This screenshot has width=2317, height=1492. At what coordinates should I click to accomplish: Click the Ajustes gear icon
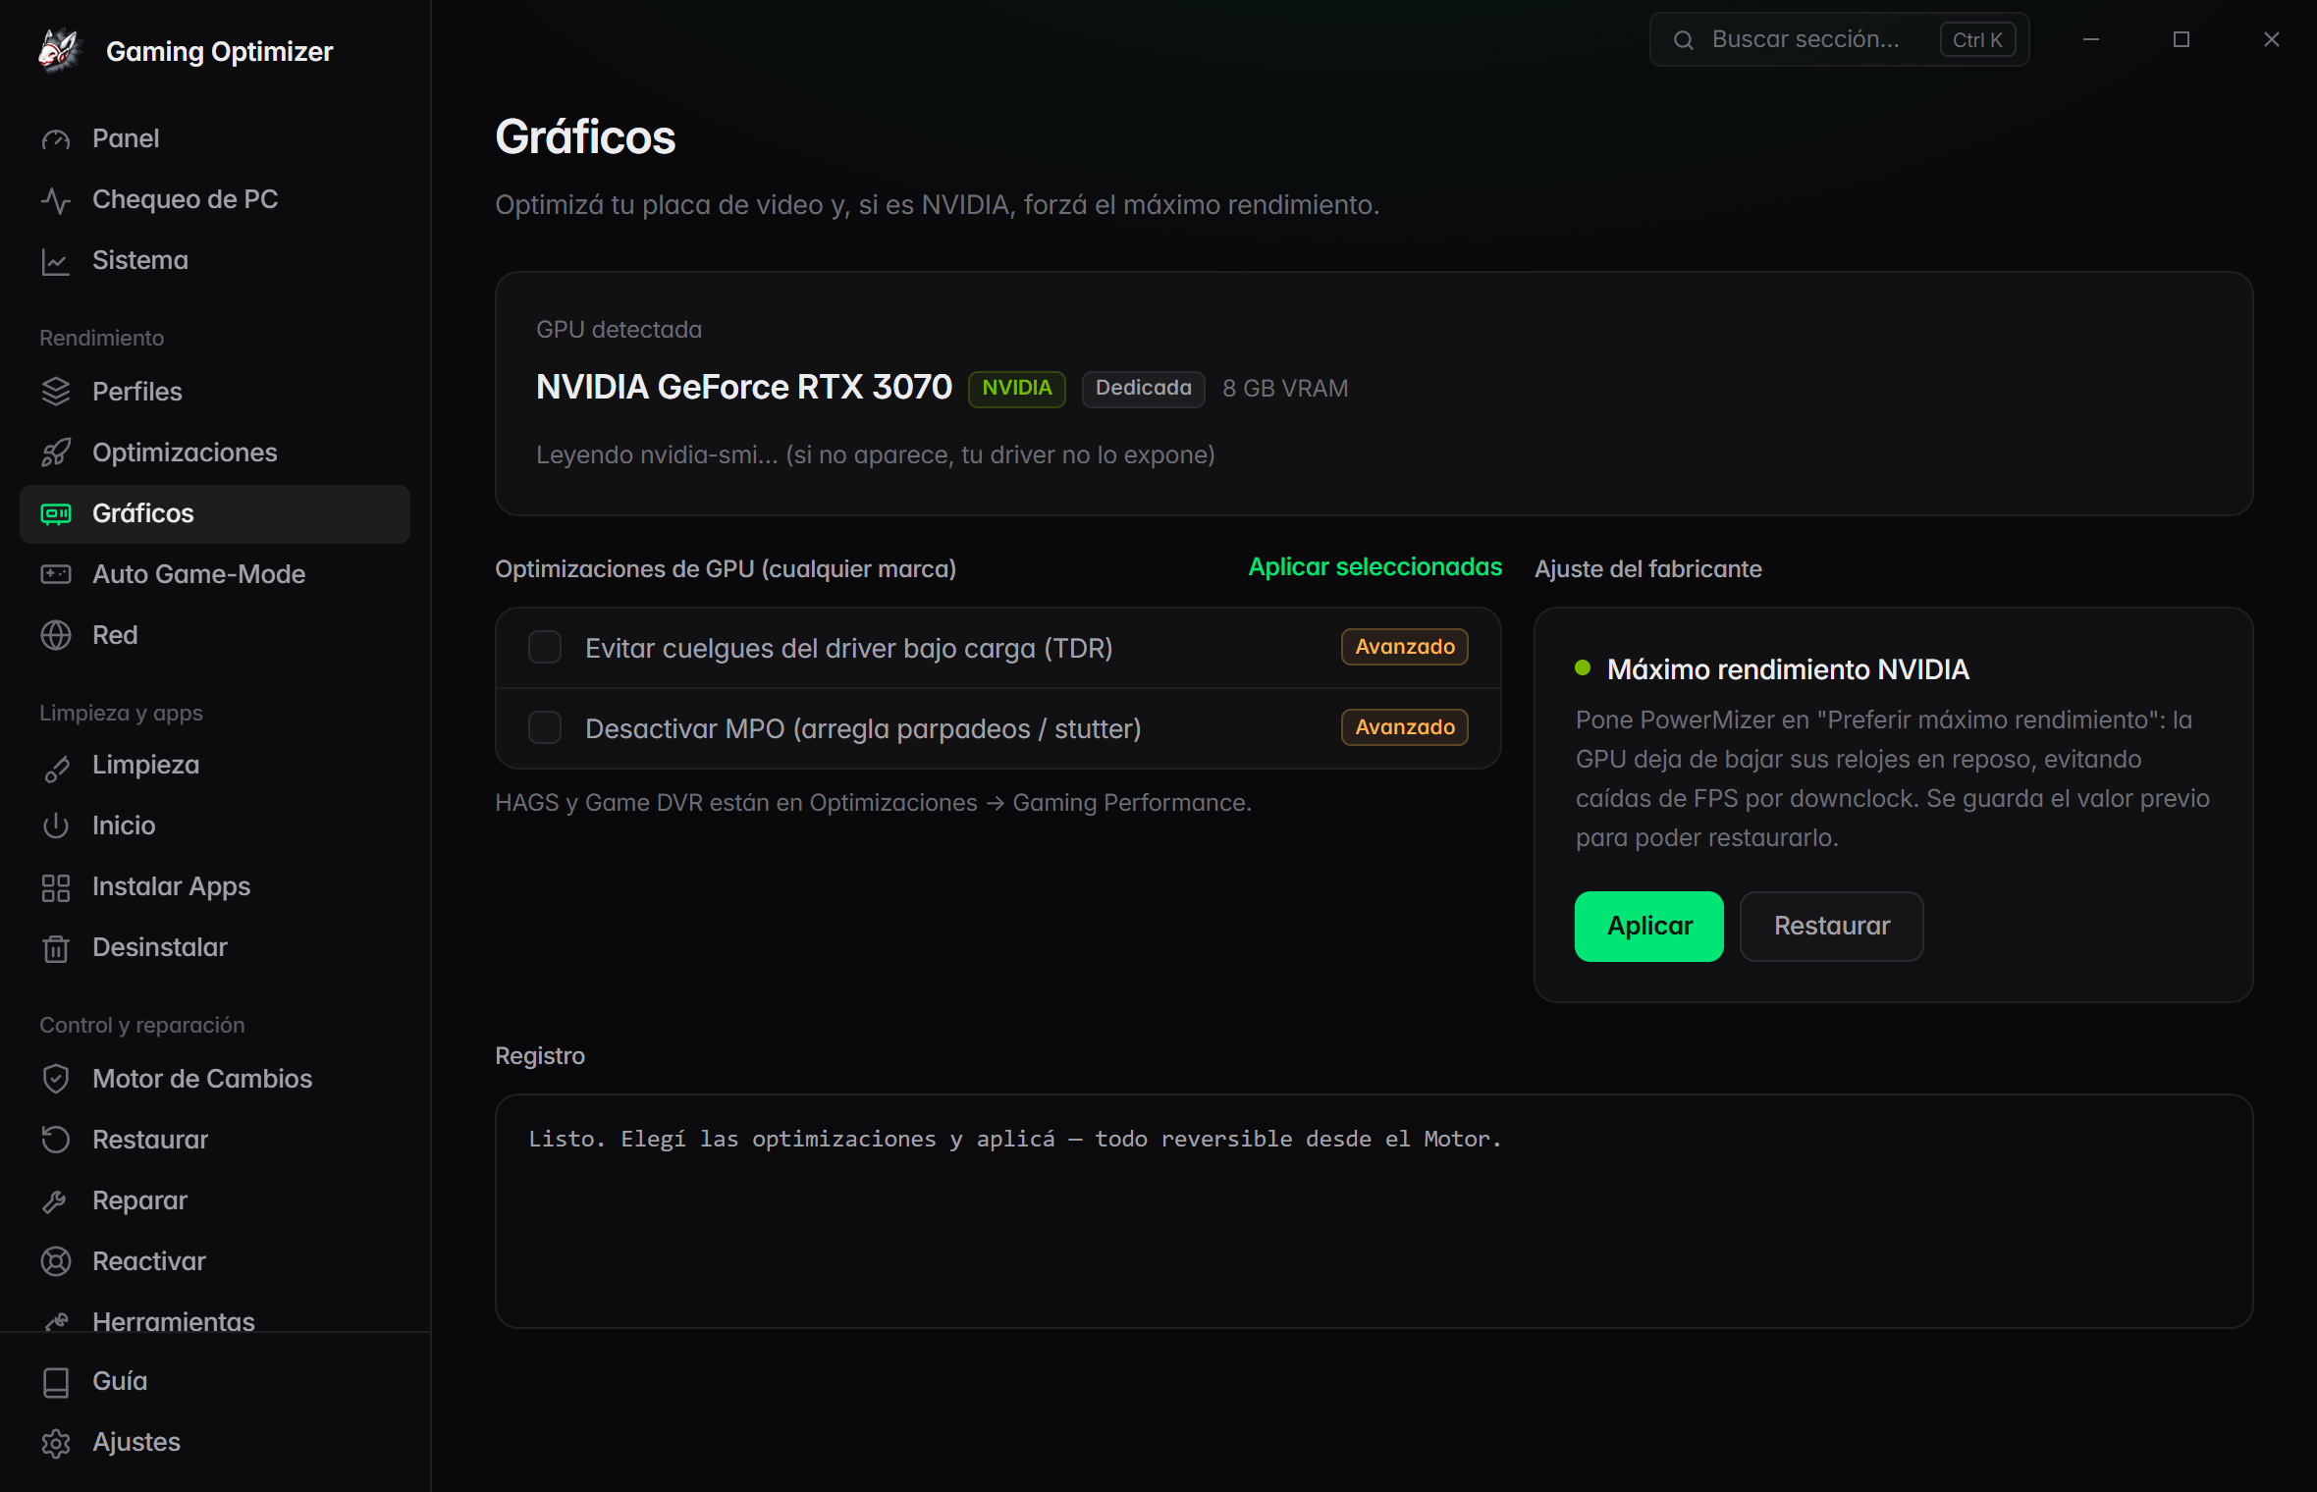56,1443
